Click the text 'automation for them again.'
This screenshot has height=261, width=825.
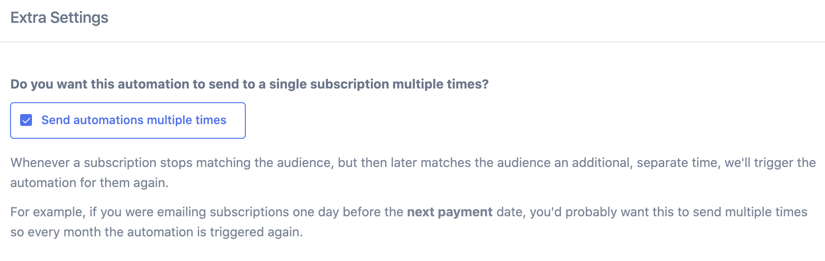tap(90, 183)
